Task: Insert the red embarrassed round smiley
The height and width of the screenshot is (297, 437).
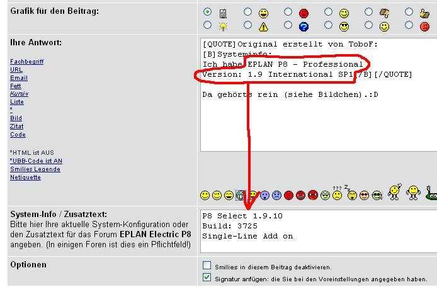Action: [289, 195]
